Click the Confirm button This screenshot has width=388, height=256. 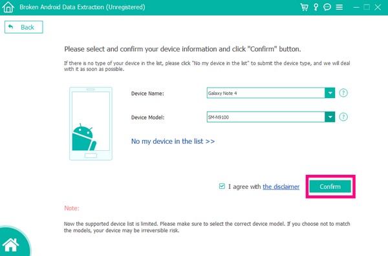coord(330,186)
